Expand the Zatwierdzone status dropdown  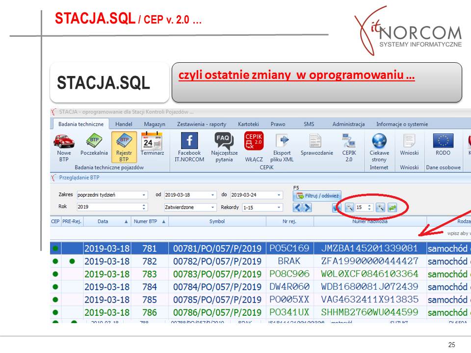(x=212, y=207)
